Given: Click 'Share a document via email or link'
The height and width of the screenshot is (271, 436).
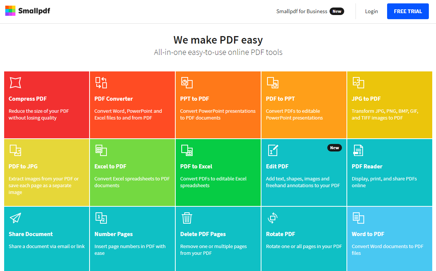Looking at the screenshot, I should coord(47,246).
